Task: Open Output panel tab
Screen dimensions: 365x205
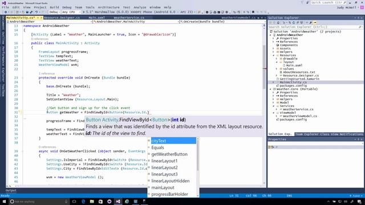Action: [11, 190]
